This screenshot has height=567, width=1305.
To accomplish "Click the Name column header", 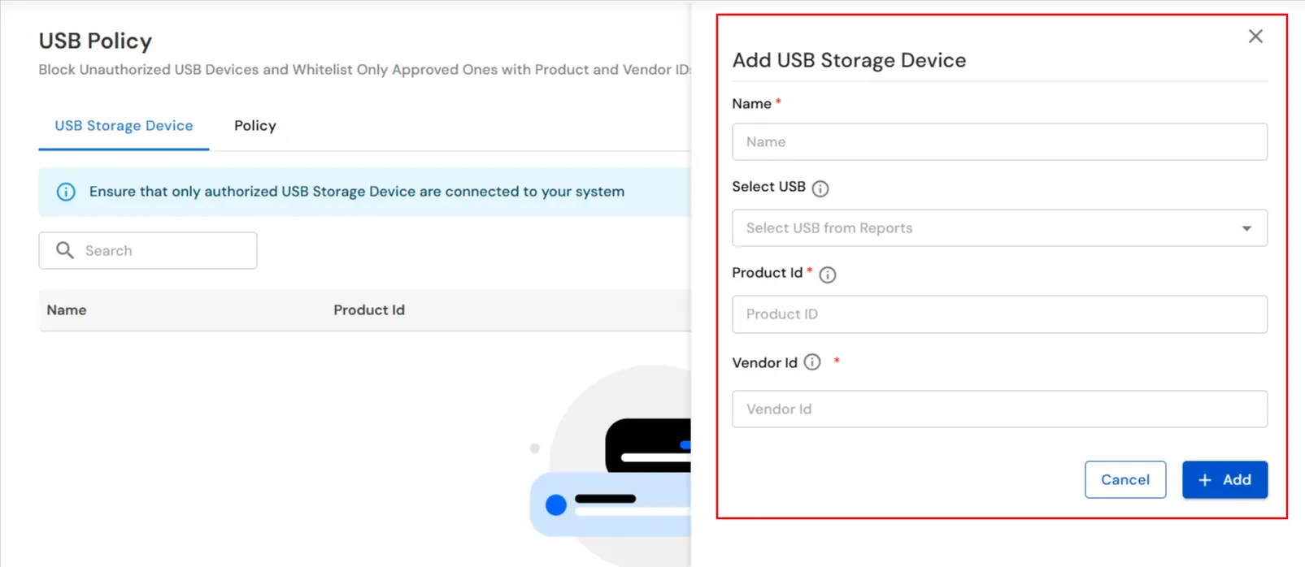I will click(67, 310).
